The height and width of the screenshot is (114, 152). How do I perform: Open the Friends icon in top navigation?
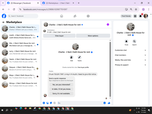coord(75,16)
